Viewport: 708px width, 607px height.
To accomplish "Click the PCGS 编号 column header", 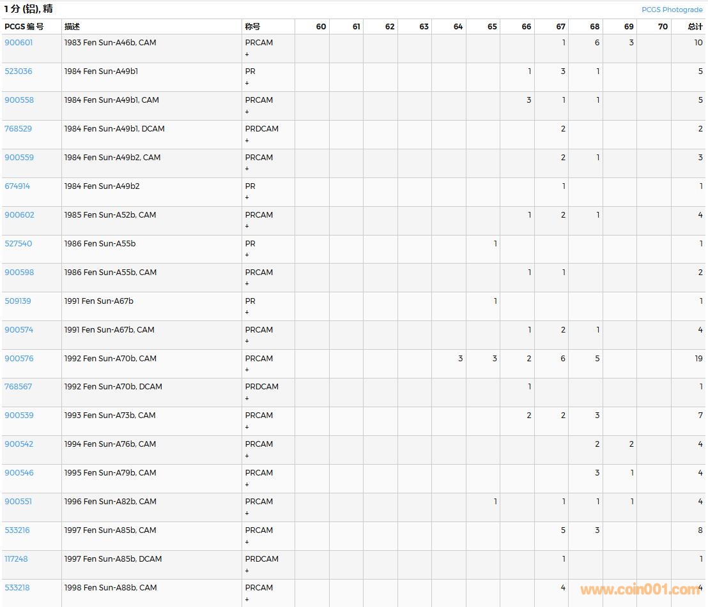I will pos(24,27).
